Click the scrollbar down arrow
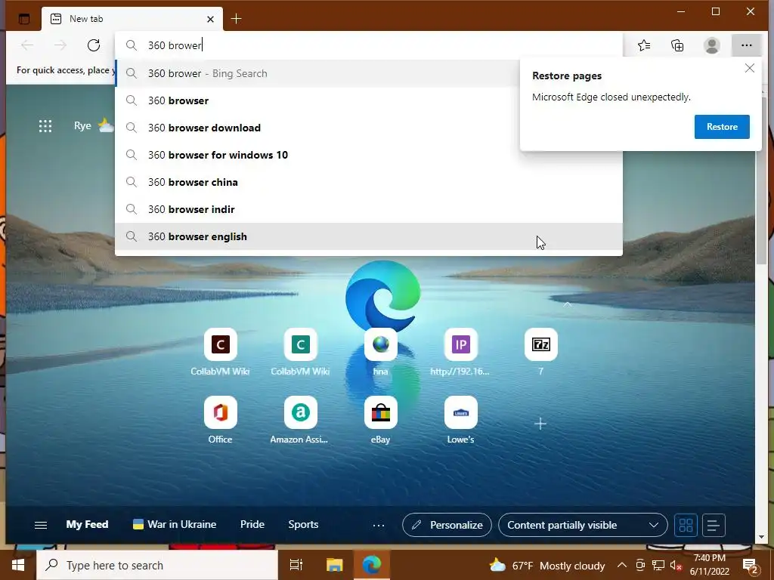This screenshot has height=580, width=774. pos(761,537)
